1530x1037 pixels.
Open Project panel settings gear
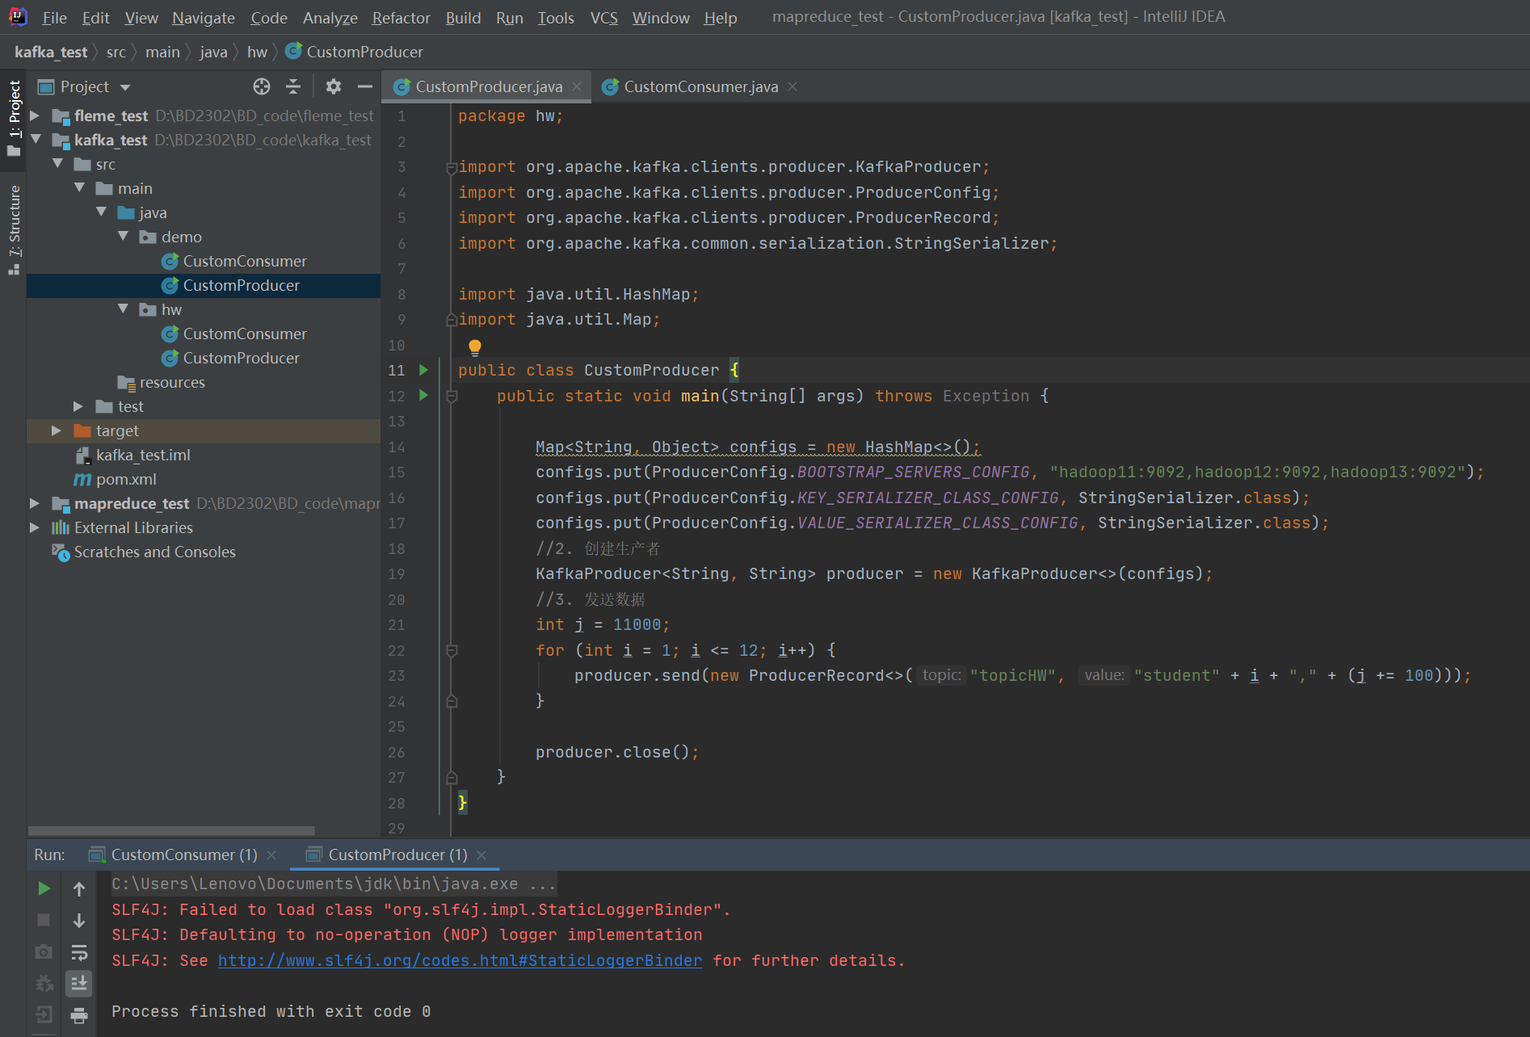click(333, 86)
